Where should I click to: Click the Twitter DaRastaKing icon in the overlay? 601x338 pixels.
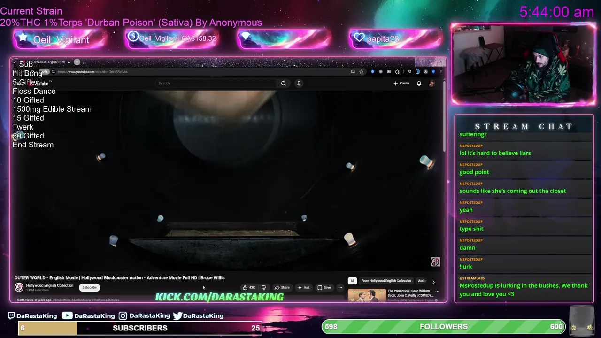coord(177,316)
